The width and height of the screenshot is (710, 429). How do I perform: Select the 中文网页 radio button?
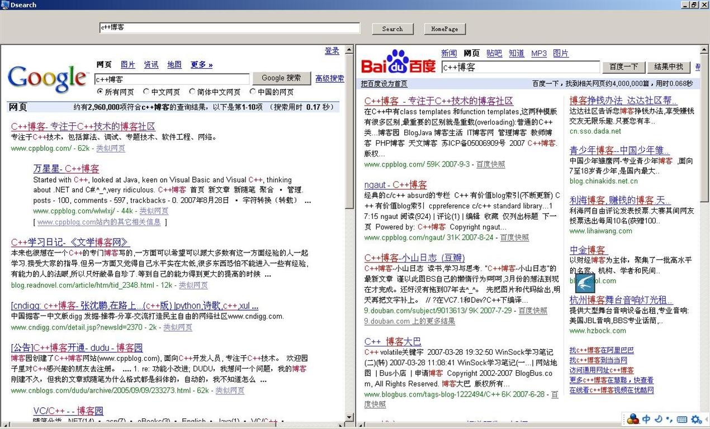click(146, 92)
